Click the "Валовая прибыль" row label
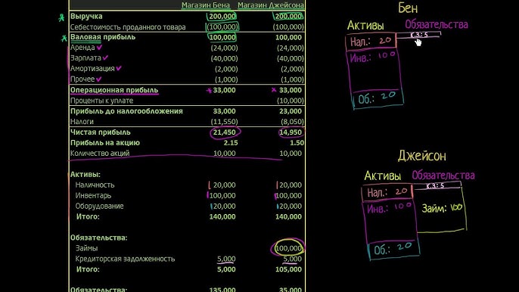519x292 pixels. click(103, 37)
